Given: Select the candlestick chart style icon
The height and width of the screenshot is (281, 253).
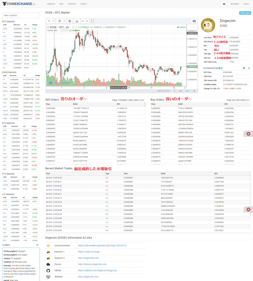Looking at the screenshot, I should click(59, 21).
